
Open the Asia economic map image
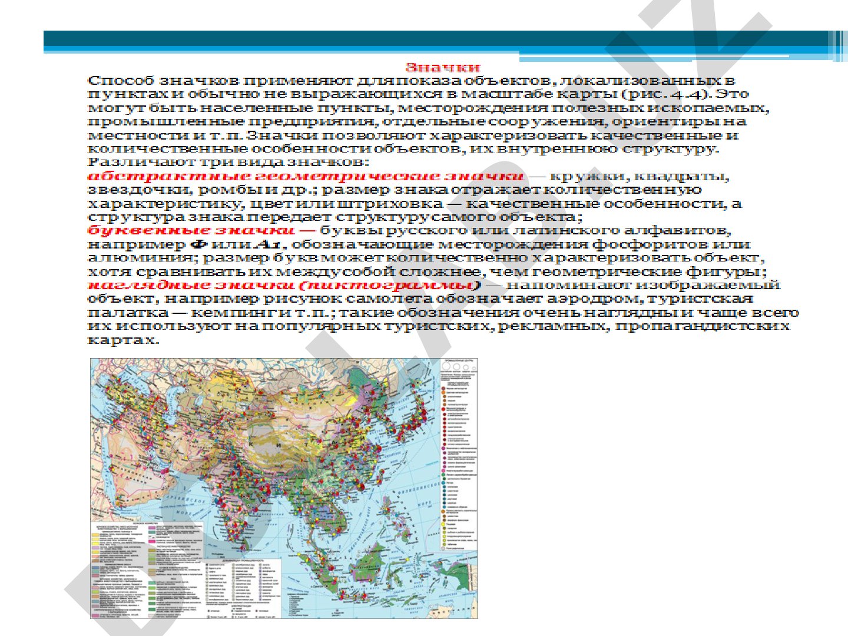(283, 488)
